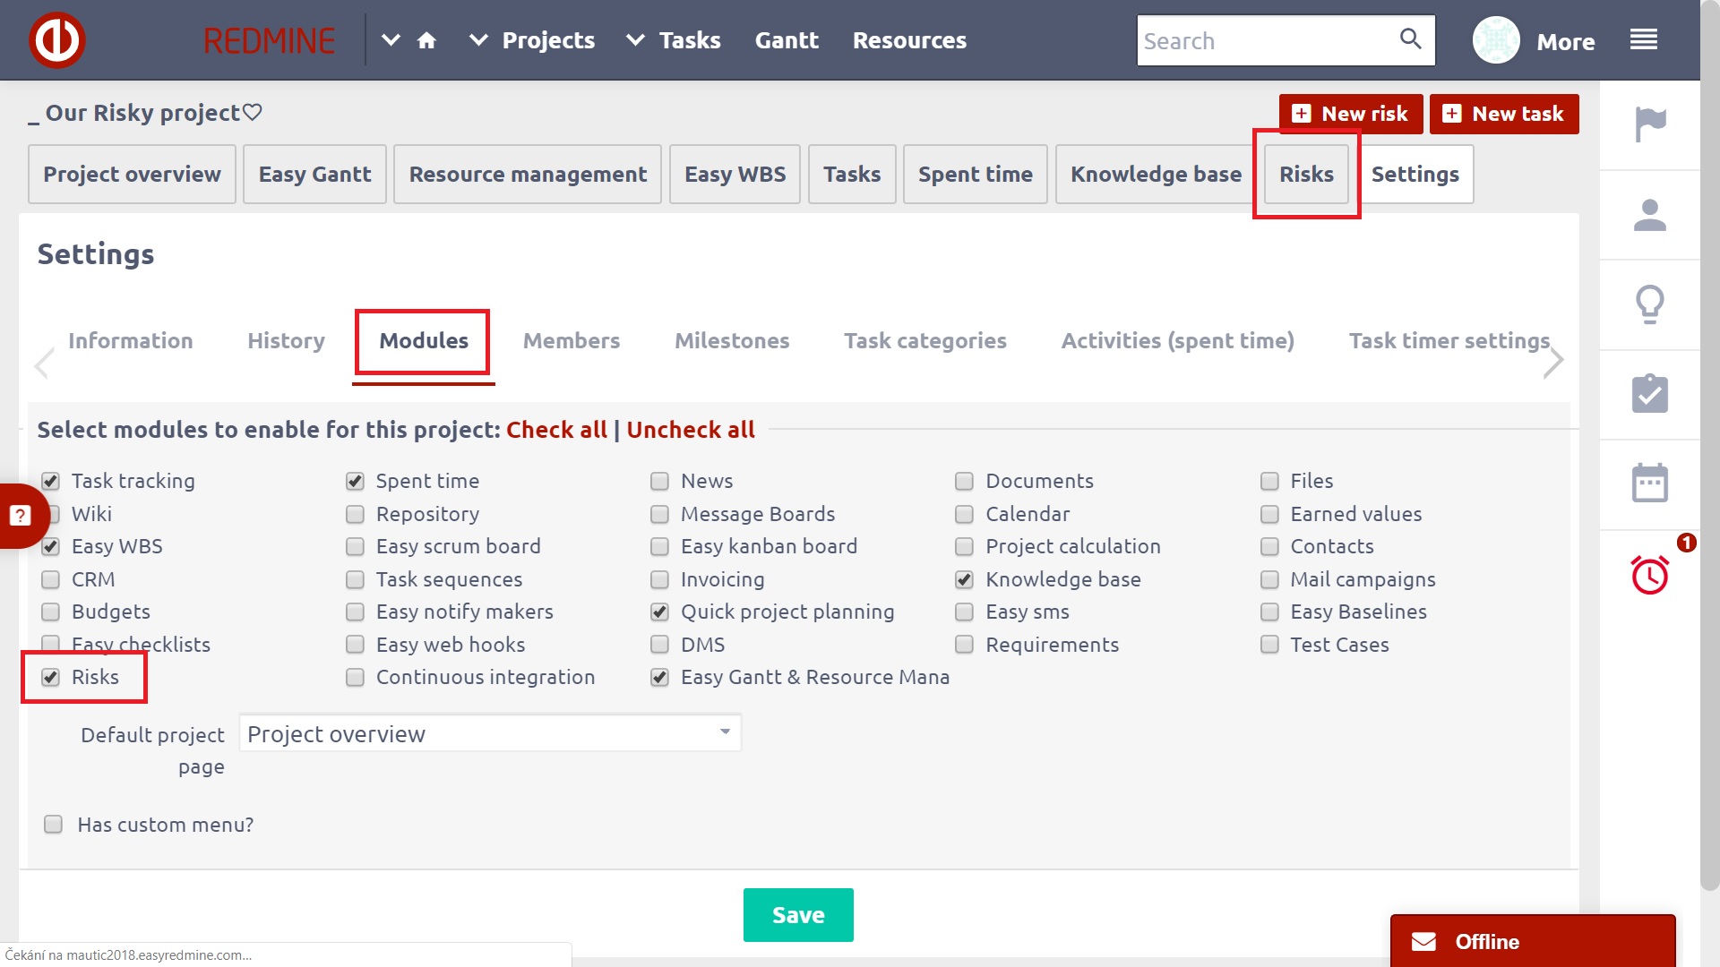This screenshot has width=1720, height=967.
Task: Toggle the Has custom menu checkbox
Action: pyautogui.click(x=54, y=825)
